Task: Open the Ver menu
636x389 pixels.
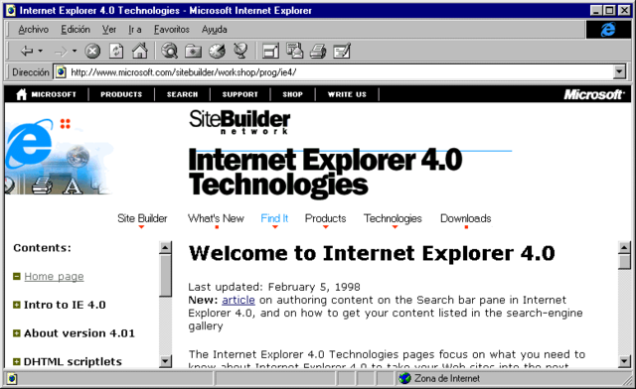Action: pos(109,30)
